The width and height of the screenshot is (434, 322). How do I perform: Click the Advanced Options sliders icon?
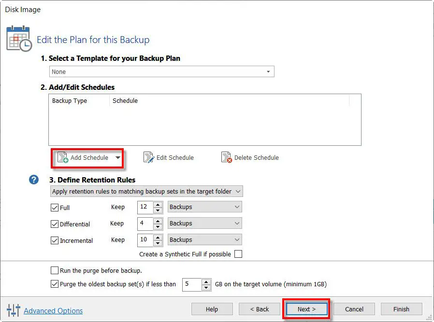tap(14, 310)
